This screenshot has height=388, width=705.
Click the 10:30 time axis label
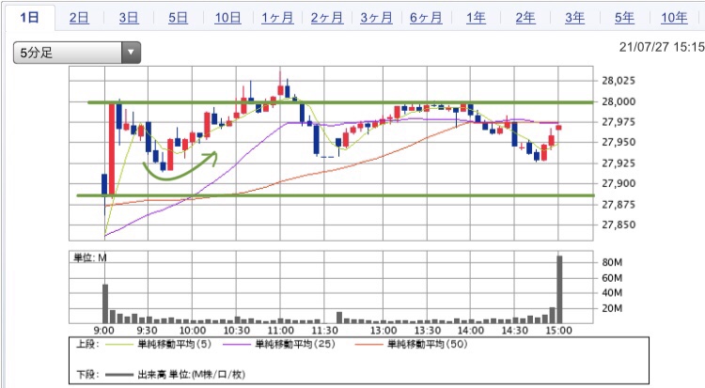(x=237, y=331)
